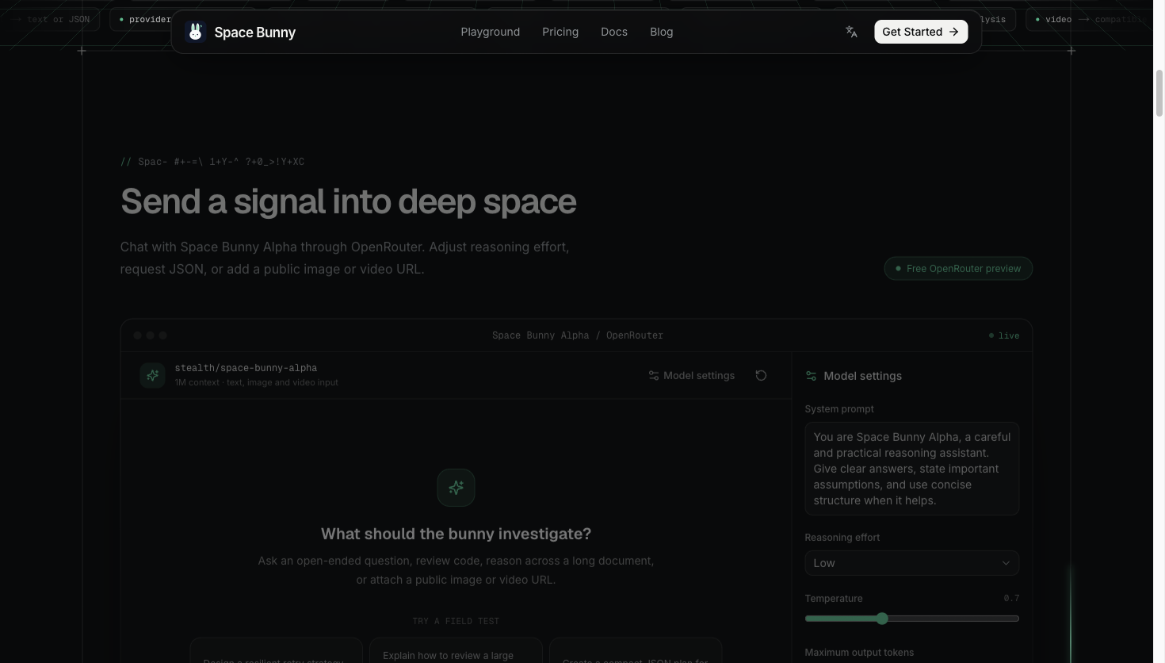Image resolution: width=1165 pixels, height=663 pixels.
Task: Click the Space Bunny brand name
Action: (x=254, y=32)
